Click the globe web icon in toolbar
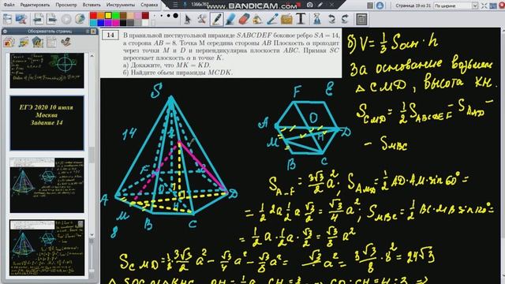This screenshot has height=284, width=505. [80, 19]
